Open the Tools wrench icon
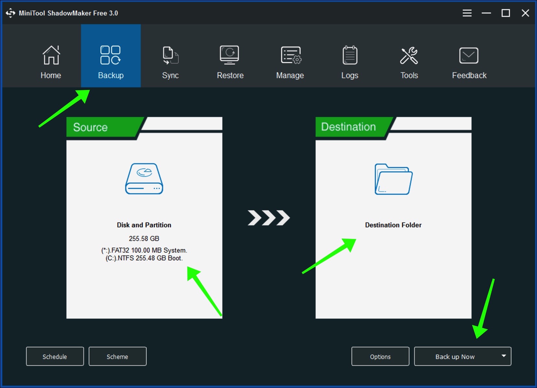This screenshot has width=537, height=388. pos(409,55)
